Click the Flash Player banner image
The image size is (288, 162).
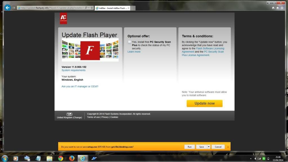click(x=90, y=50)
